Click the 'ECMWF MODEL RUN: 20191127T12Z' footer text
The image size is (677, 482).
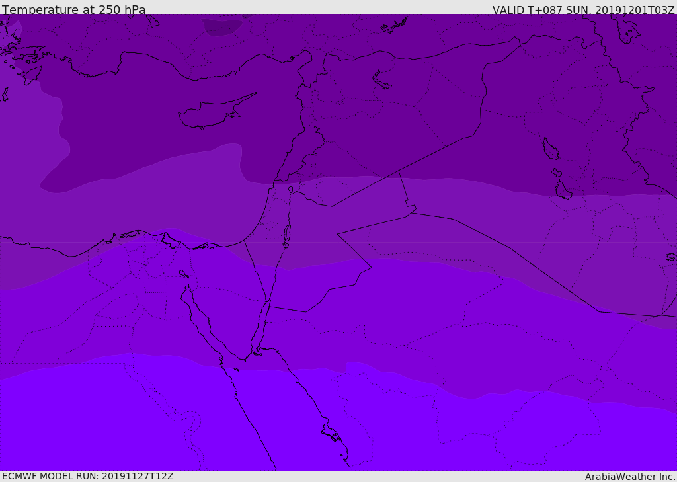pos(88,476)
